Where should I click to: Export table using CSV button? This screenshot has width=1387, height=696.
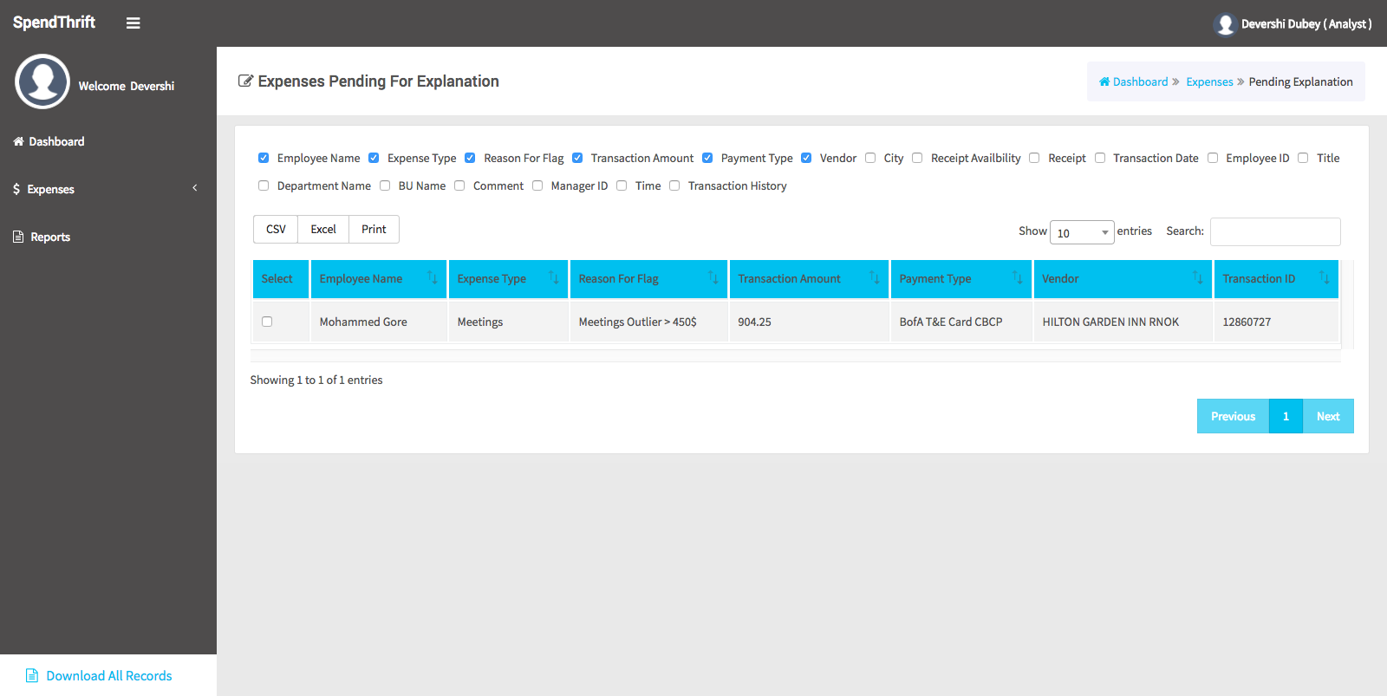point(276,230)
